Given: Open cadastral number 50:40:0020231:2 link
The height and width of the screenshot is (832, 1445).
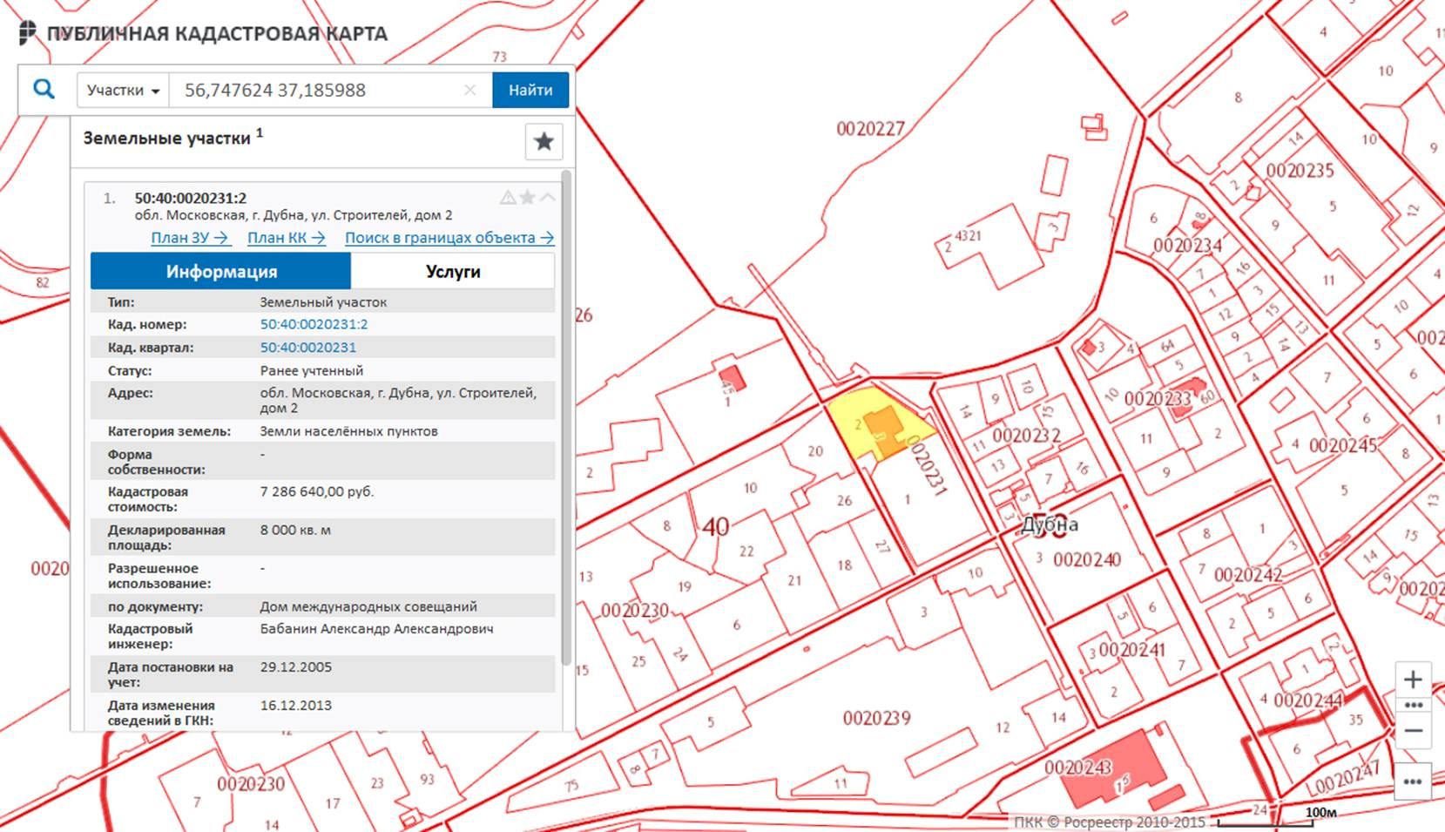Looking at the screenshot, I should click(314, 324).
